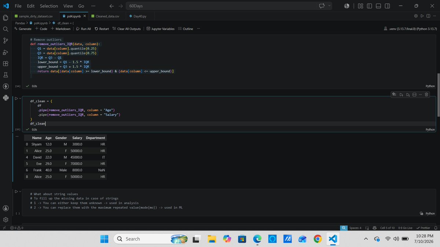Viewport: 440px width, 247px height.
Task: Click Generate in notebook toolbar
Action: (23, 29)
